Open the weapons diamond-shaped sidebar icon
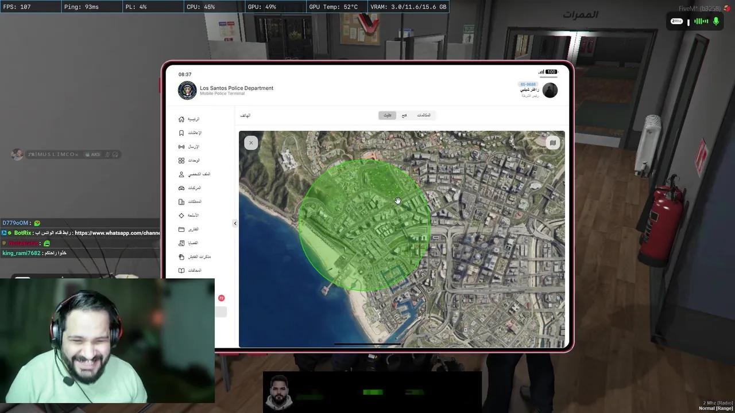Screen dimensions: 735x413 click(x=181, y=216)
